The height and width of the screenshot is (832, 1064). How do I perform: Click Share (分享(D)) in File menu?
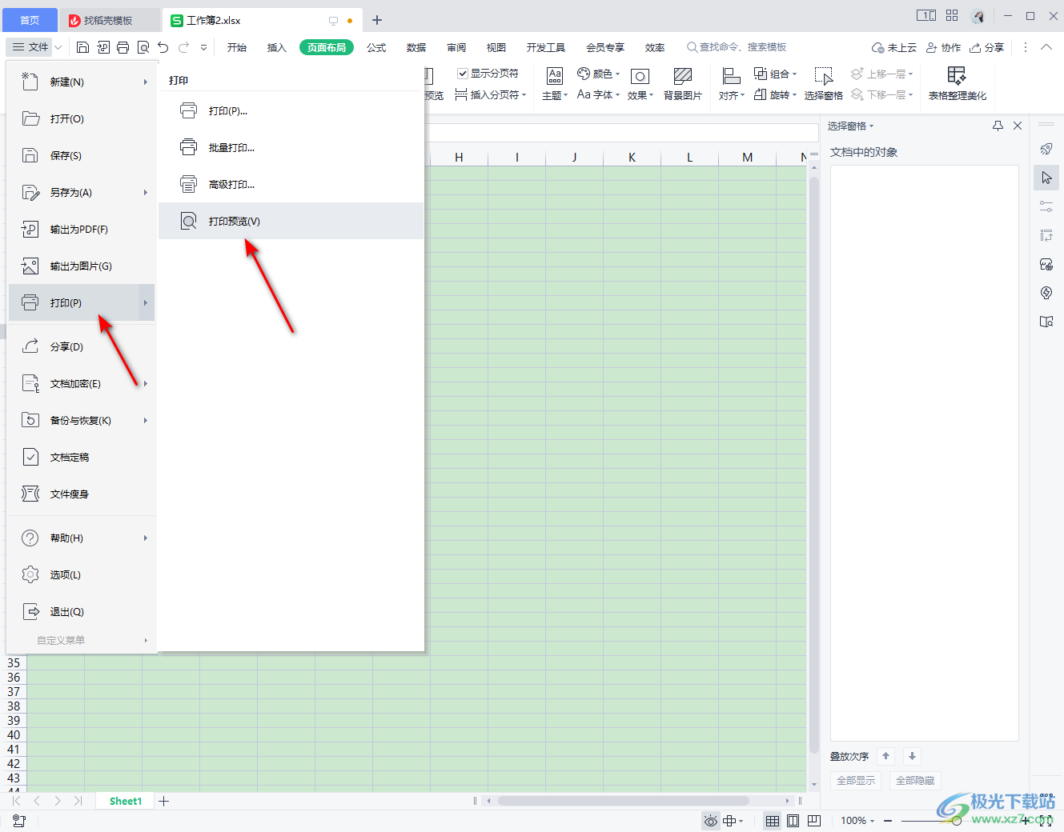pyautogui.click(x=81, y=346)
